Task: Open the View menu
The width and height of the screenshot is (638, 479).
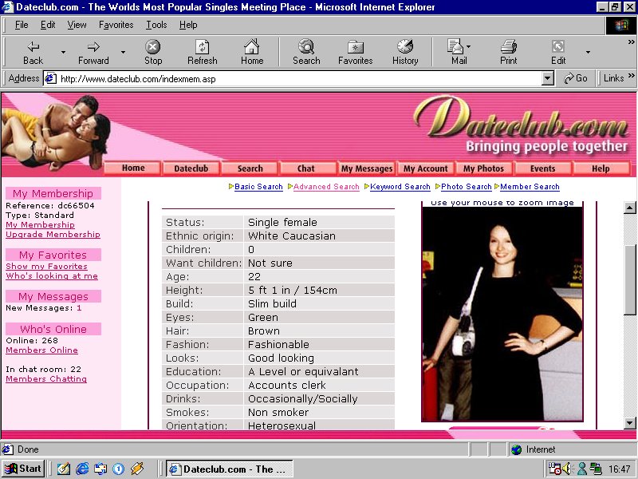Action: coord(77,25)
